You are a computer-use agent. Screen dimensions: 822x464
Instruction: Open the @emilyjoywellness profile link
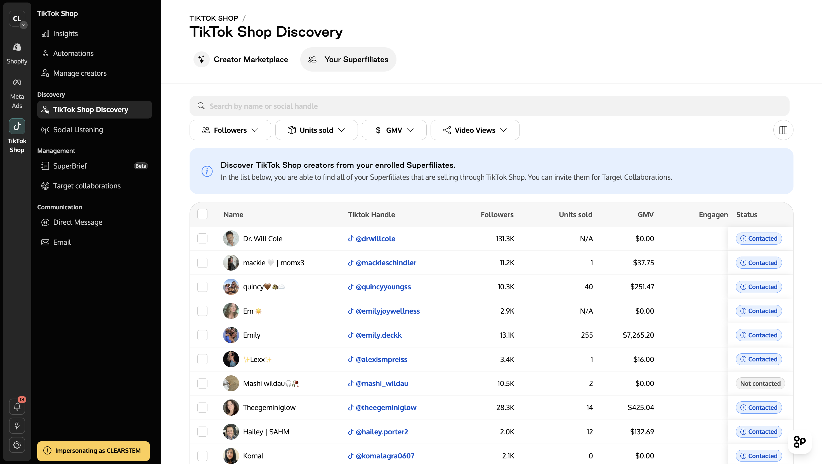click(388, 311)
